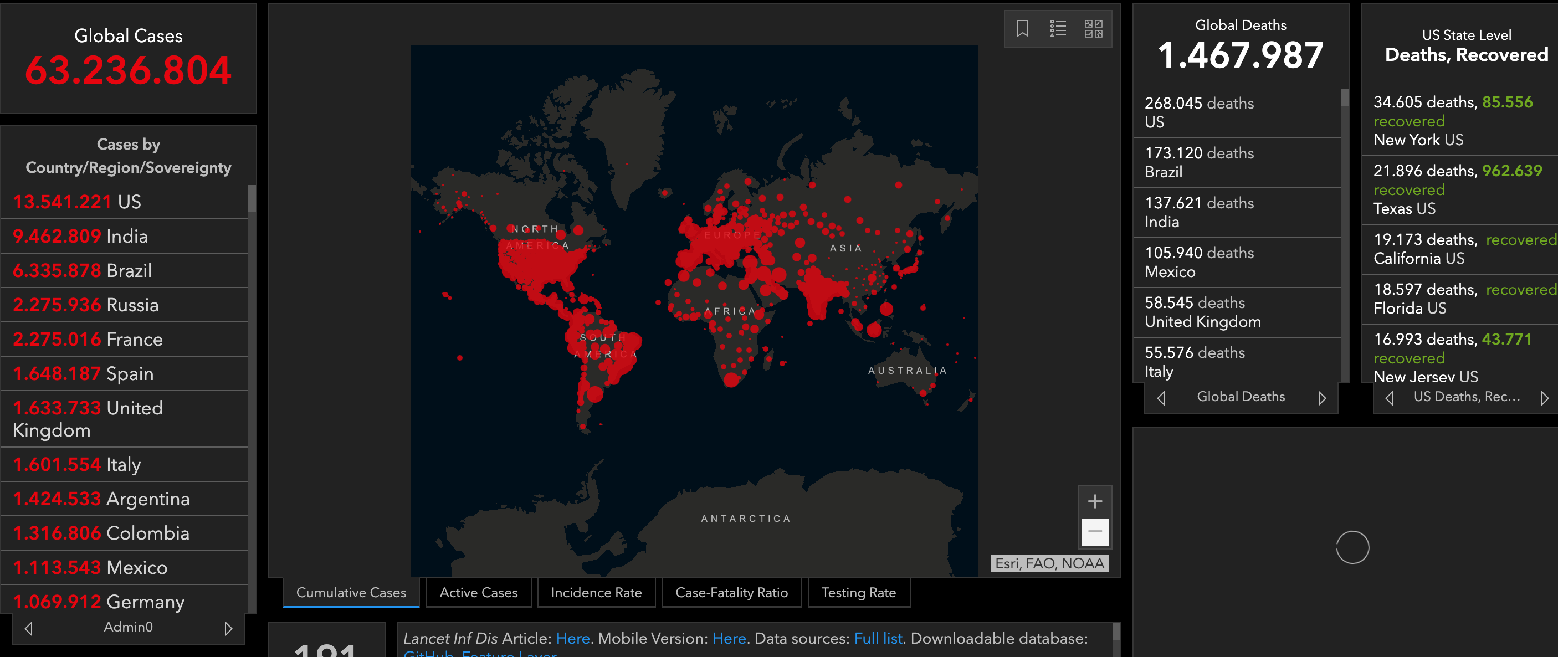Show previous panel before Global Deaths
The width and height of the screenshot is (1558, 657).
click(1161, 397)
